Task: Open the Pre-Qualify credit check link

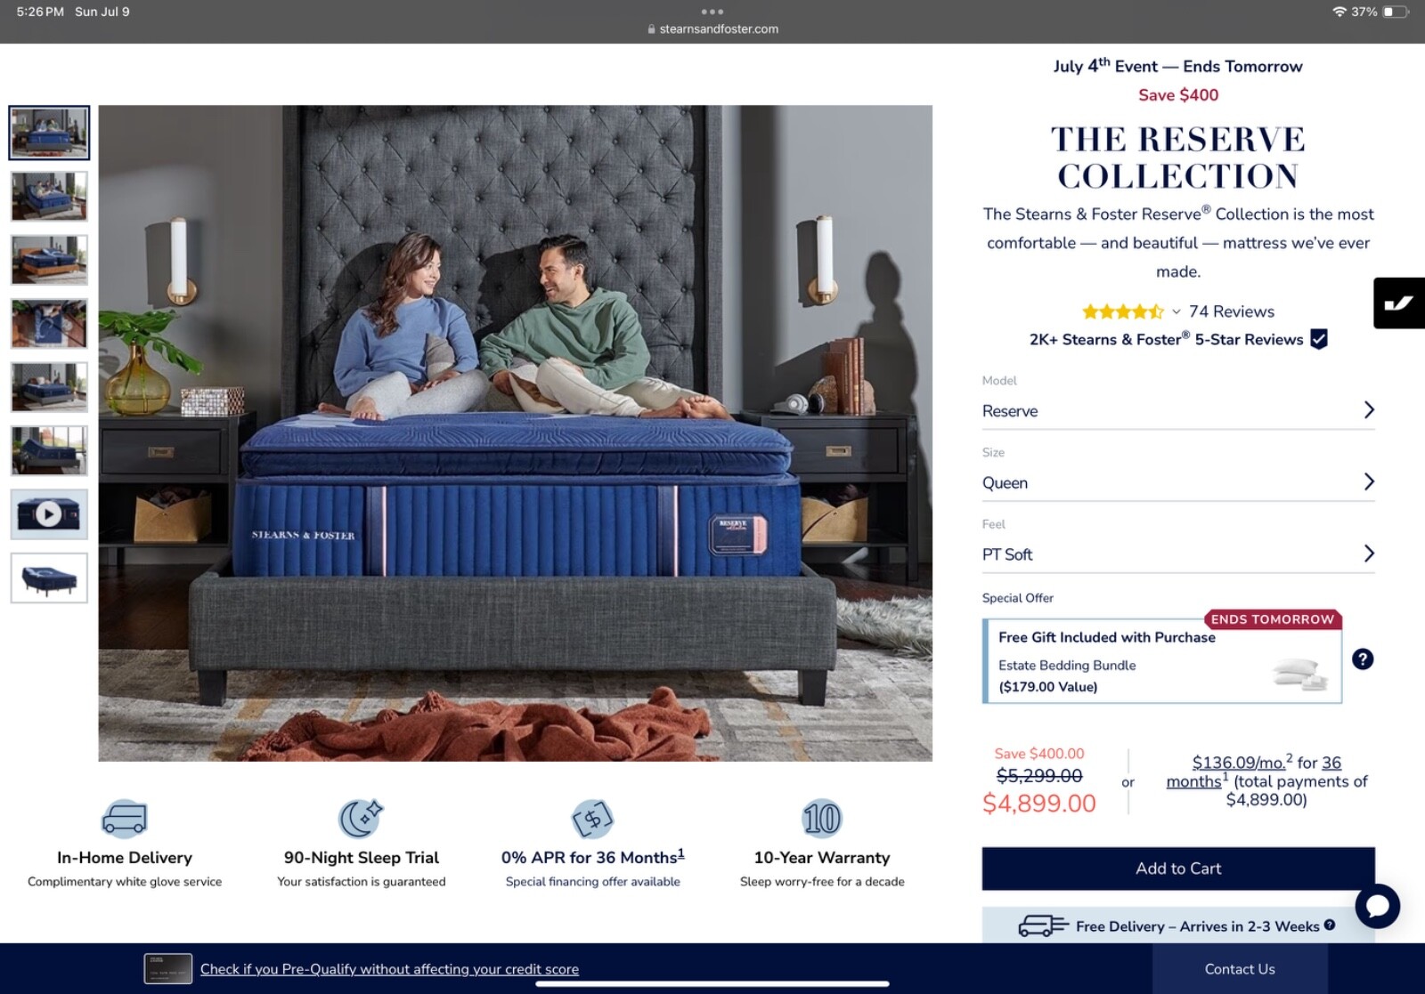Action: point(389,969)
